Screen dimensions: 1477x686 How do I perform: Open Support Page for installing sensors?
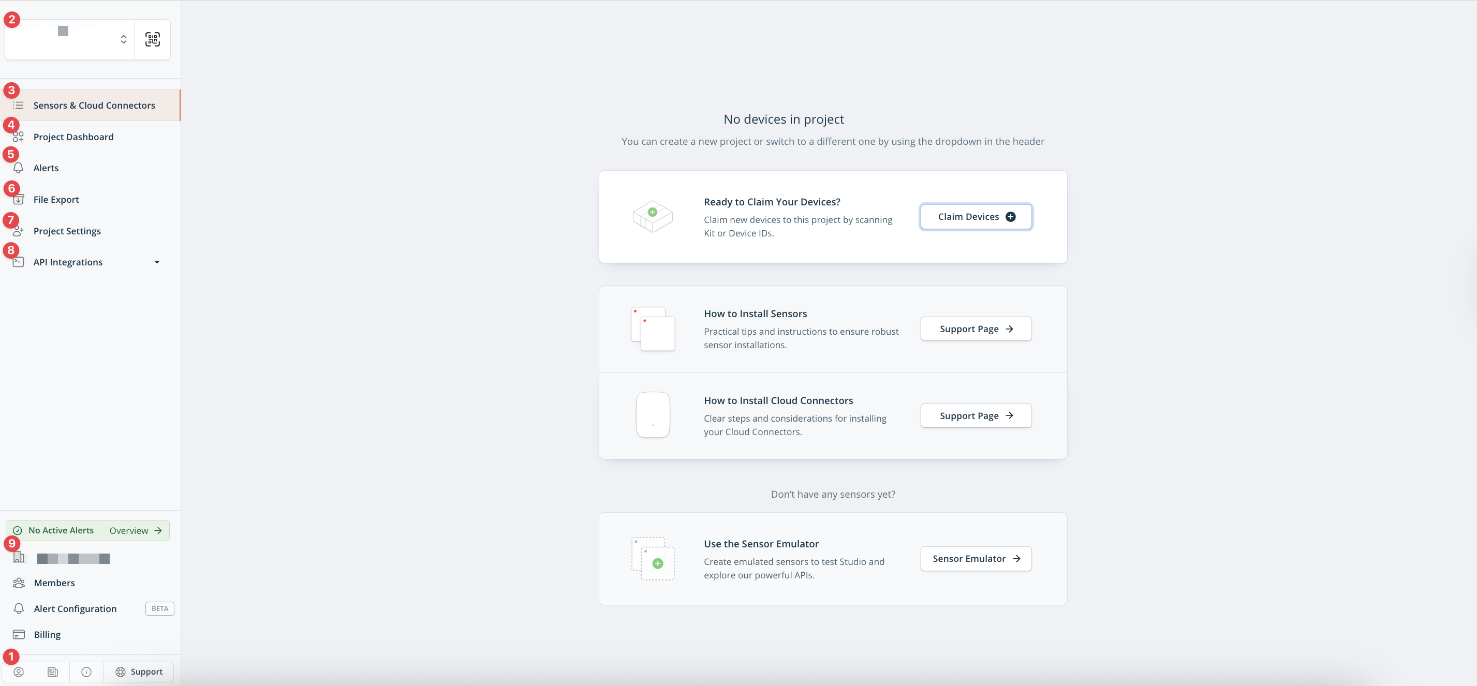click(x=976, y=329)
